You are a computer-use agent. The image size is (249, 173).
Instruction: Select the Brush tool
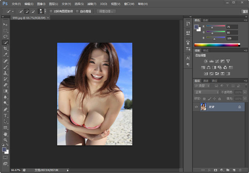click(x=5, y=67)
